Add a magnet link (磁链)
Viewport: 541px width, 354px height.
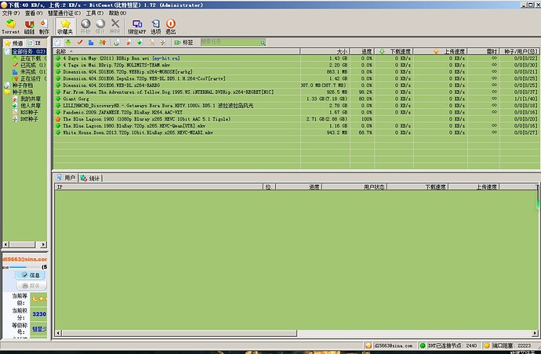[x=29, y=27]
